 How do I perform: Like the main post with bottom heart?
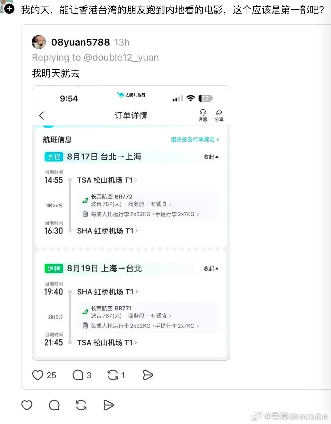pyautogui.click(x=27, y=405)
